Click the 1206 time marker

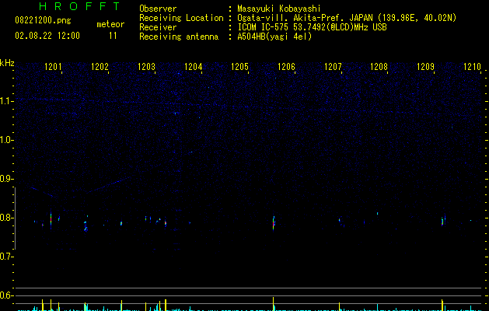tap(286, 66)
